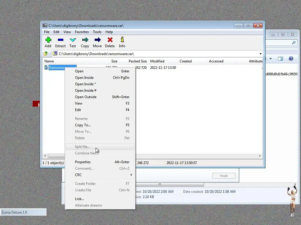Click the search magnifier in the background window
301x225 pixels.
pos(294,42)
